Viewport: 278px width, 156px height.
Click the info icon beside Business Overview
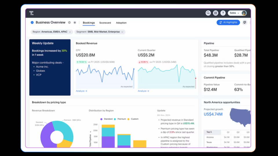[69, 23]
